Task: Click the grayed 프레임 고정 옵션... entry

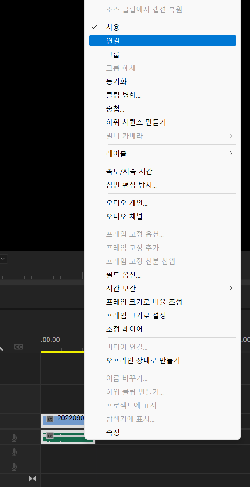Action: tap(162, 234)
